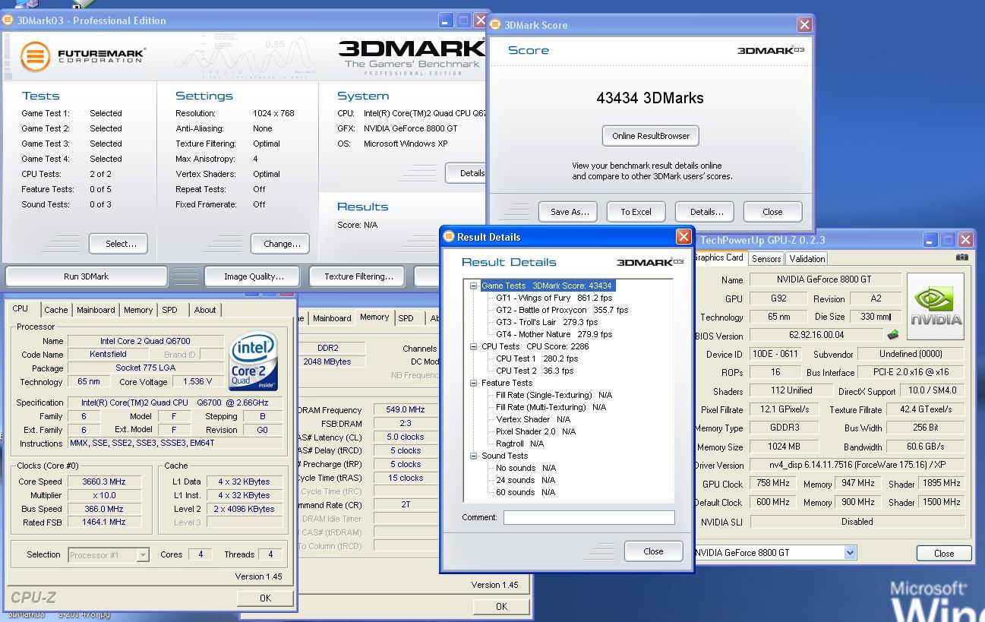985x622 pixels.
Task: Click the DRAM Frequency value 549.0 MHz
Action: coord(404,410)
